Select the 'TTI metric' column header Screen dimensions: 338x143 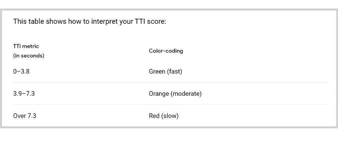[x=26, y=46]
